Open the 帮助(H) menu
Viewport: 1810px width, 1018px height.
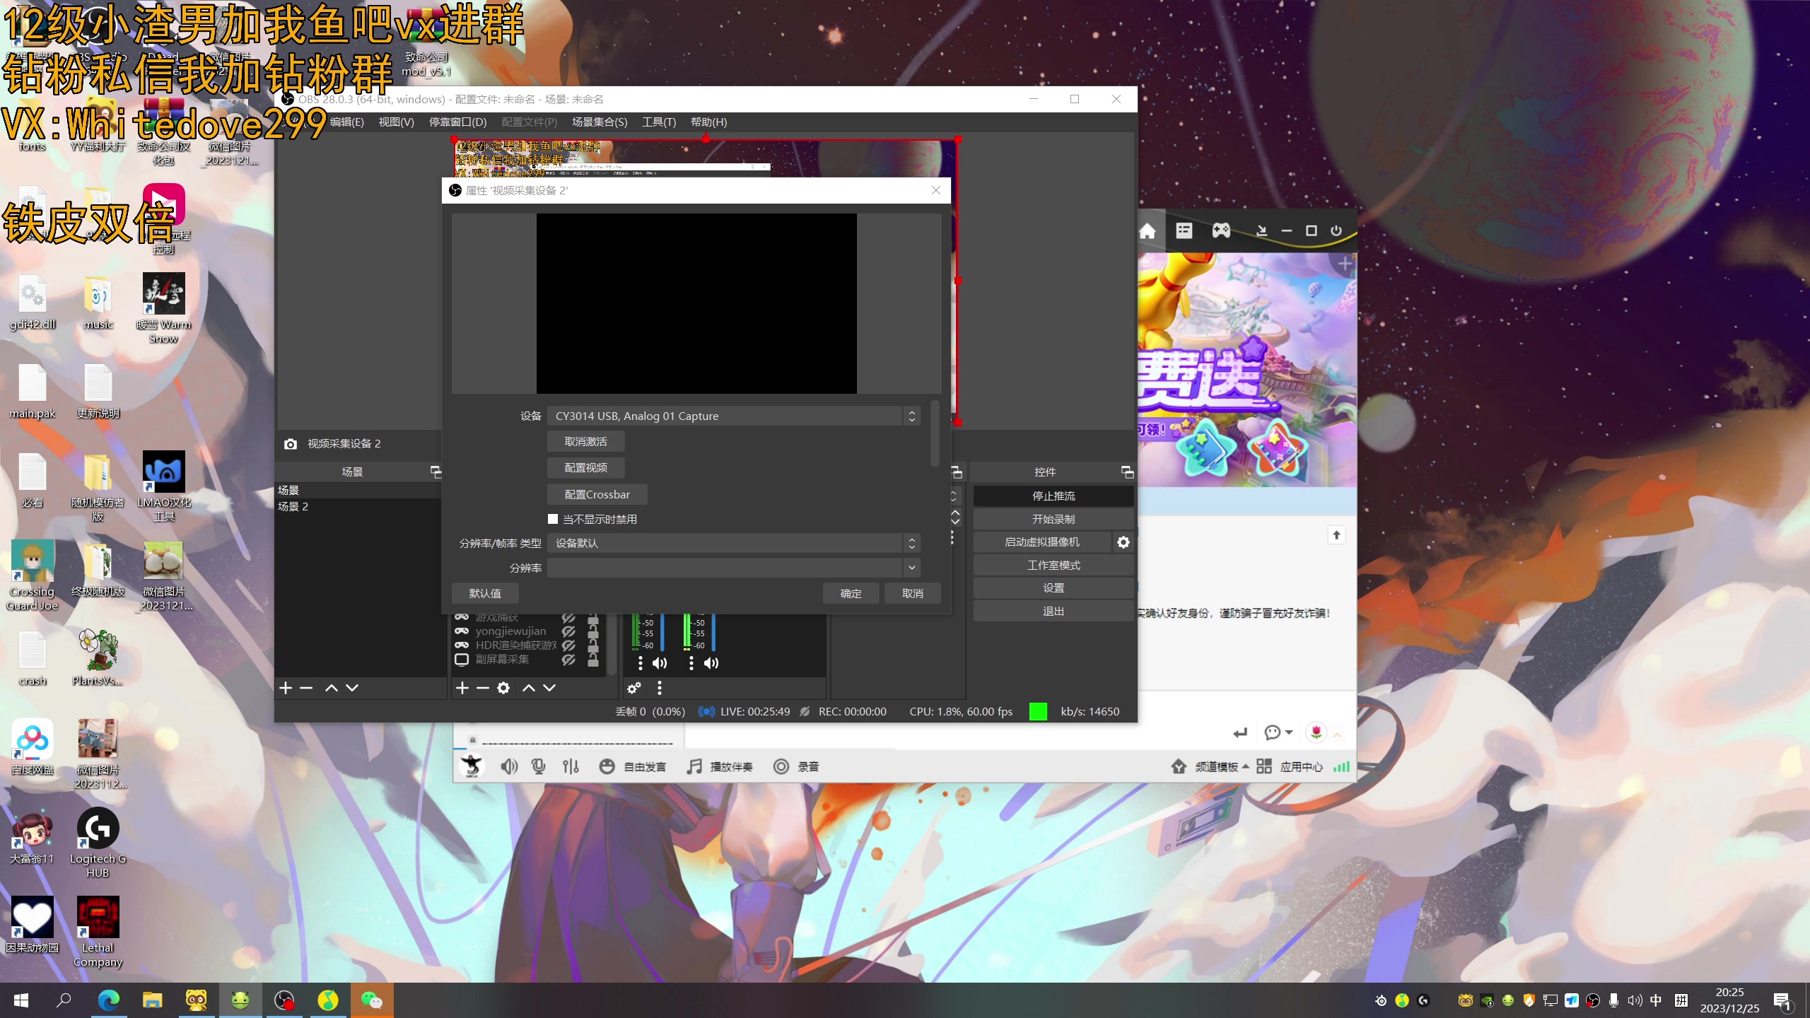pos(708,122)
